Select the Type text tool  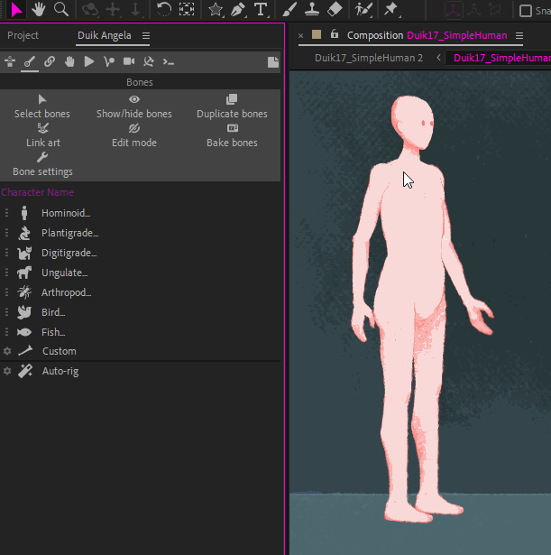261,10
